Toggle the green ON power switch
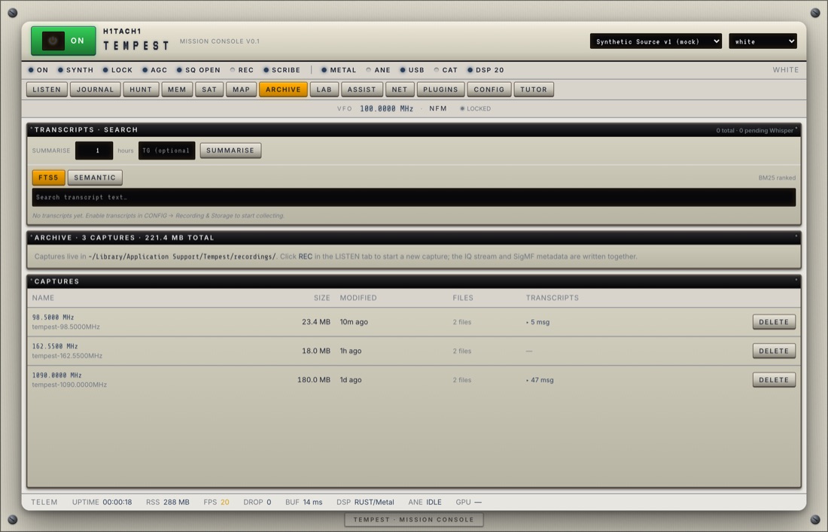This screenshot has height=532, width=828. click(x=63, y=41)
